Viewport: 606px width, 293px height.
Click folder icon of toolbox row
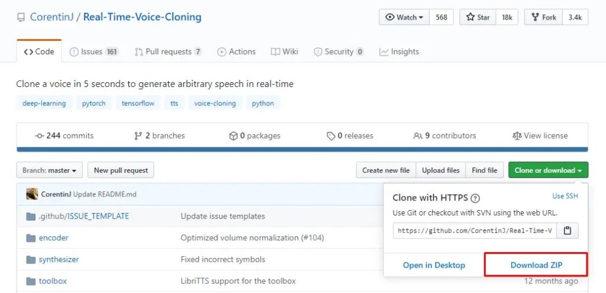tap(31, 281)
